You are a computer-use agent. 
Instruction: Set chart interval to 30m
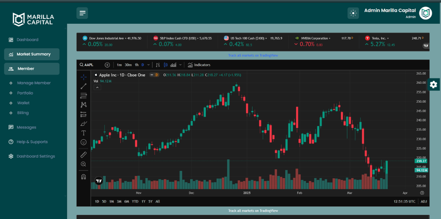[x=128, y=65]
